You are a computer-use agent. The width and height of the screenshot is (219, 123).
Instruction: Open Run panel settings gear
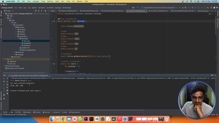[212, 75]
